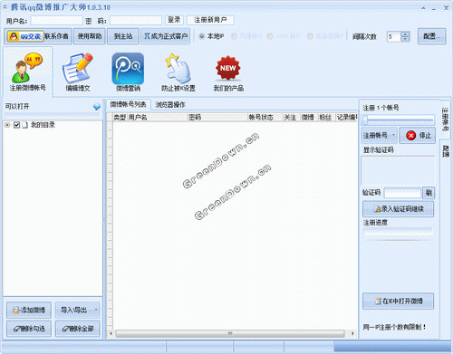
Task: Expand the 我的目录 tree node
Action: point(7,125)
